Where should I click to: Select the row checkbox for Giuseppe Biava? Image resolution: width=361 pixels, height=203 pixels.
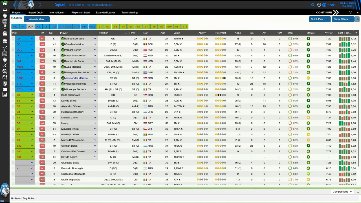[13, 163]
